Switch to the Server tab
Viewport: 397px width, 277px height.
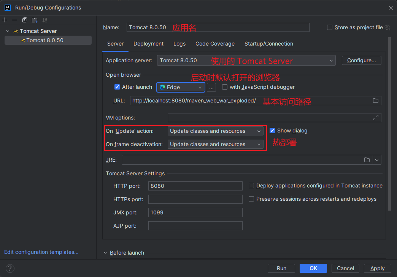(115, 44)
